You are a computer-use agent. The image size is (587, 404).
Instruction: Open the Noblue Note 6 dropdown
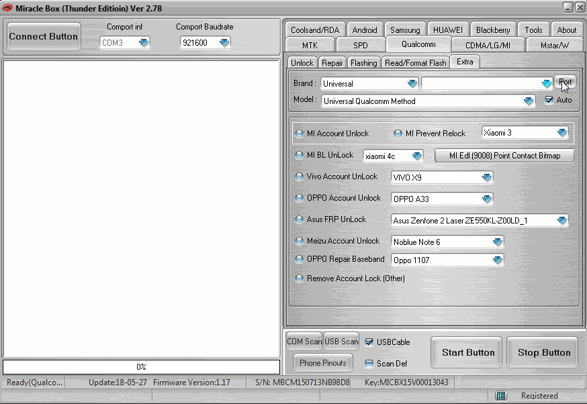498,242
